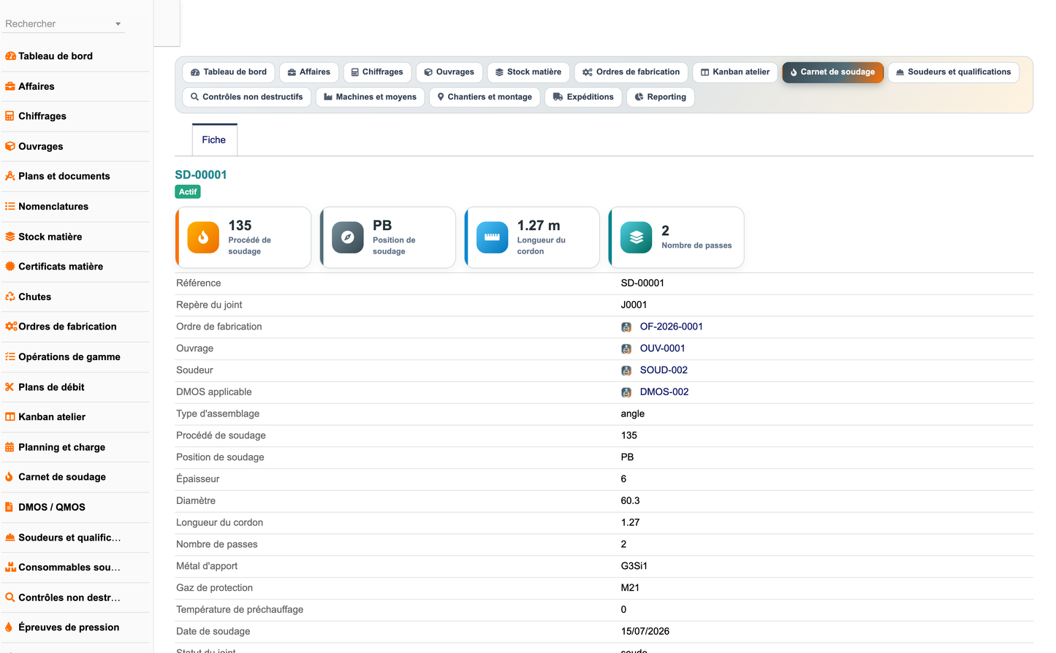This screenshot has width=1056, height=653.
Task: Click into the Rechercher search field
Action: pos(58,24)
